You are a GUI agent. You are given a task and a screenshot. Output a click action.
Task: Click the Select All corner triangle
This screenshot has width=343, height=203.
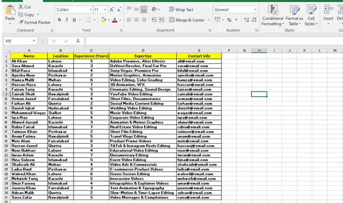point(6,51)
